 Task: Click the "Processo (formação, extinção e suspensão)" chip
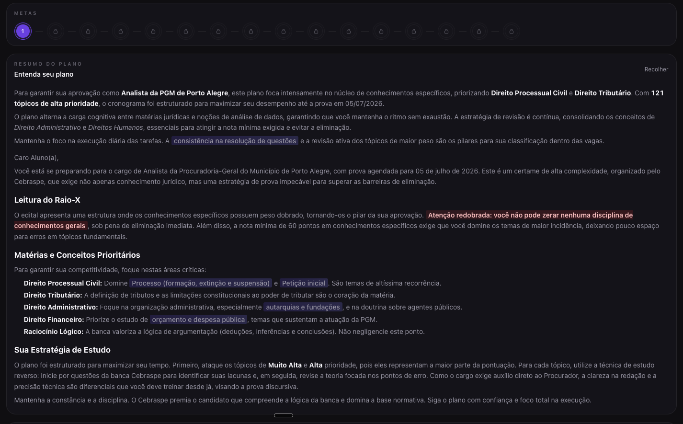[x=201, y=283]
